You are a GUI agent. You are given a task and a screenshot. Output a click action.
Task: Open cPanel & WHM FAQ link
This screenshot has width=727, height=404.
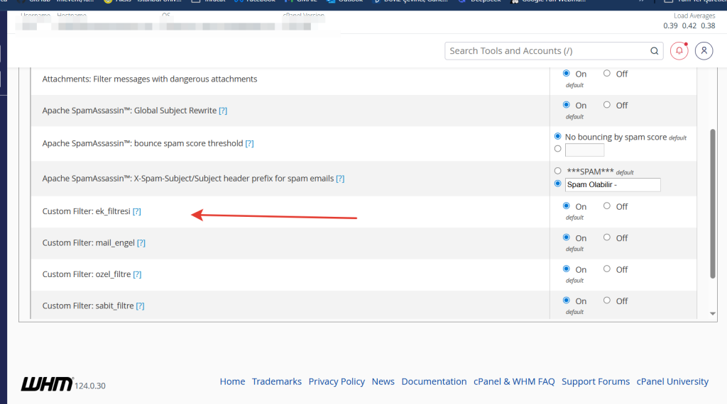514,381
